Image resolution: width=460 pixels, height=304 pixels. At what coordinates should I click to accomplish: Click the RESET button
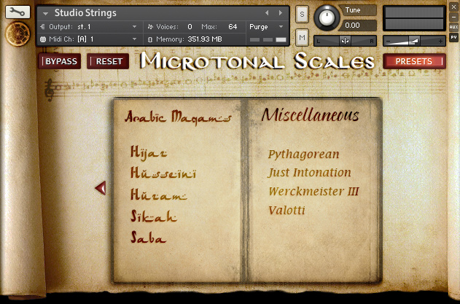108,61
